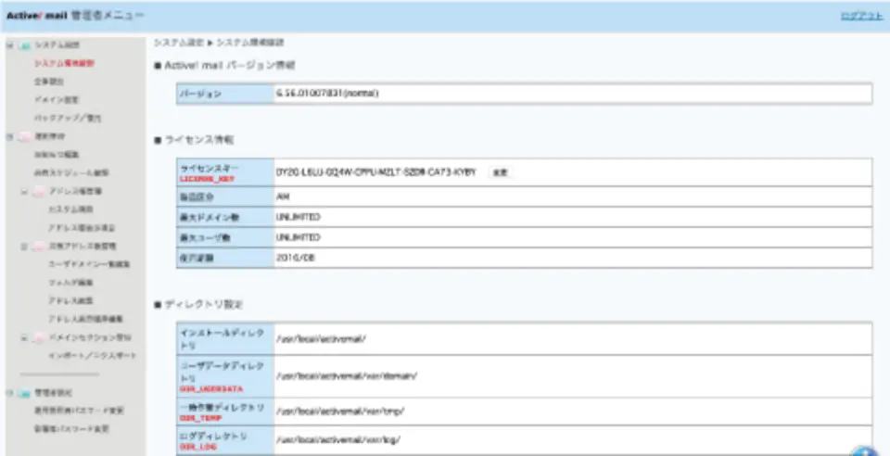This screenshot has height=456, width=890.
Task: Click the 共有アドレス帳管理 folder icon
Action: 38,247
